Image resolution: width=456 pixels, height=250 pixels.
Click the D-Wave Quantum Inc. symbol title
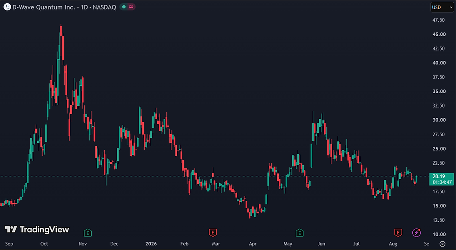[44, 7]
